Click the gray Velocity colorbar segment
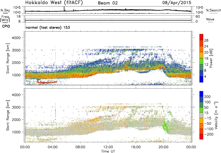Viewport: 221px width, 153px height. pyautogui.click(x=201, y=115)
